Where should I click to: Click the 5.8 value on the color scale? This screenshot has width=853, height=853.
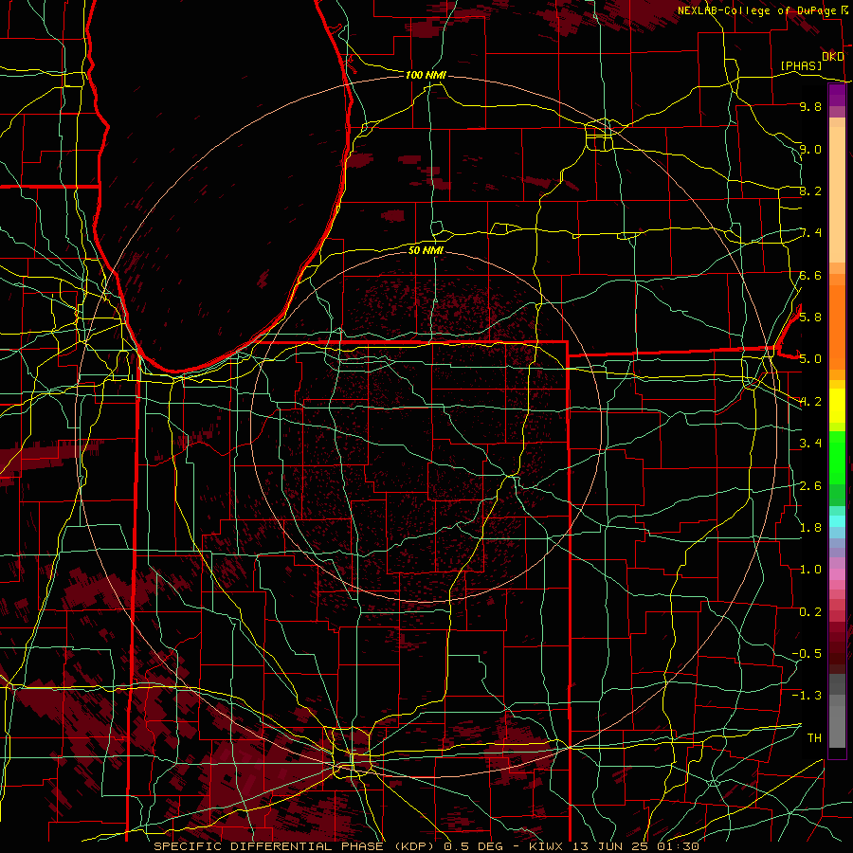[x=810, y=317]
